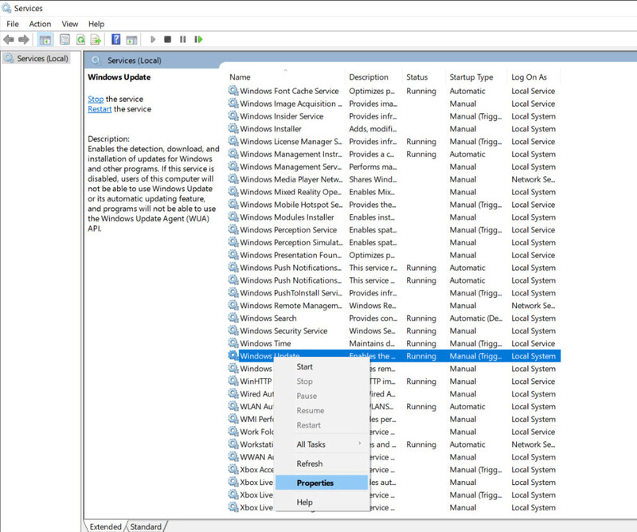Image resolution: width=637 pixels, height=532 pixels.
Task: Click the gear icon beside Windows Modules Installer
Action: [x=233, y=217]
